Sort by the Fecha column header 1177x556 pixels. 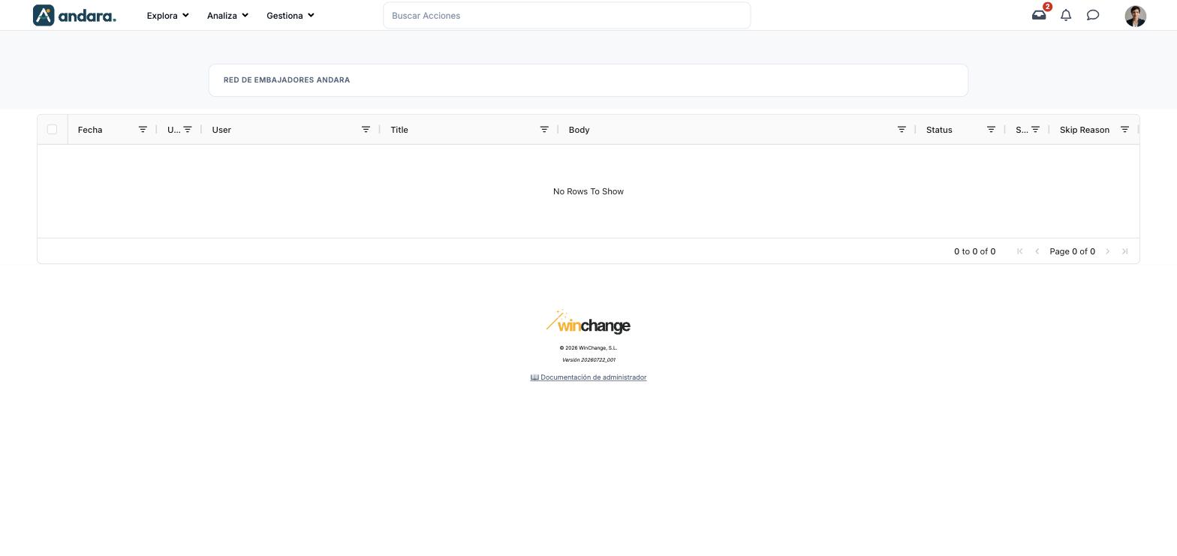coord(90,130)
